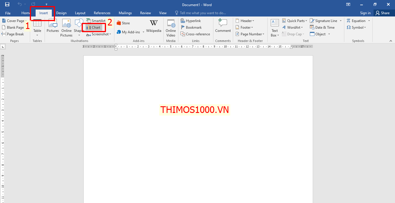
Task: Click Sign in link
Action: tap(365, 13)
